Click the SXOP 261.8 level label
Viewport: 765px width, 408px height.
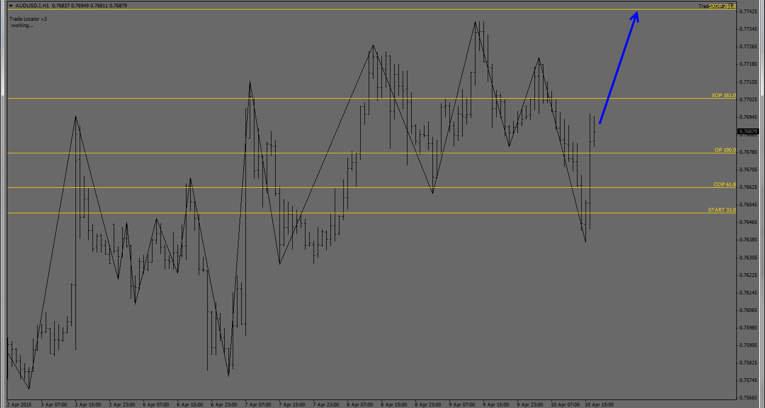(x=721, y=6)
